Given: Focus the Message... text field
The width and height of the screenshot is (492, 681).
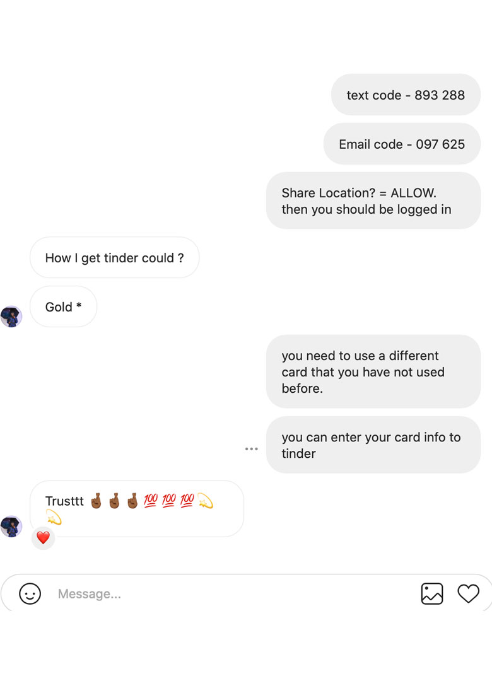Looking at the screenshot, I should [230, 593].
